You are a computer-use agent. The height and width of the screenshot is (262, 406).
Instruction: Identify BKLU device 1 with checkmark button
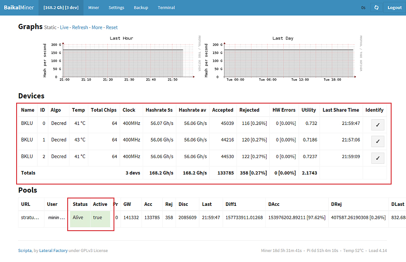coord(378,141)
